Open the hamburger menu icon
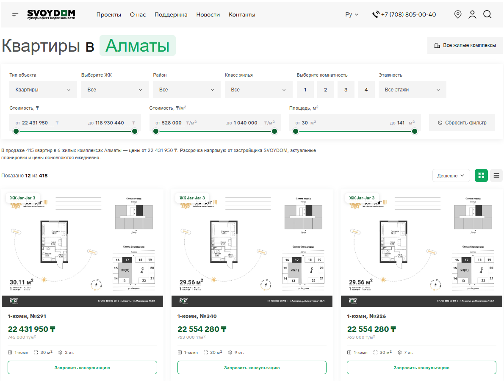The height and width of the screenshot is (381, 504). pos(15,14)
